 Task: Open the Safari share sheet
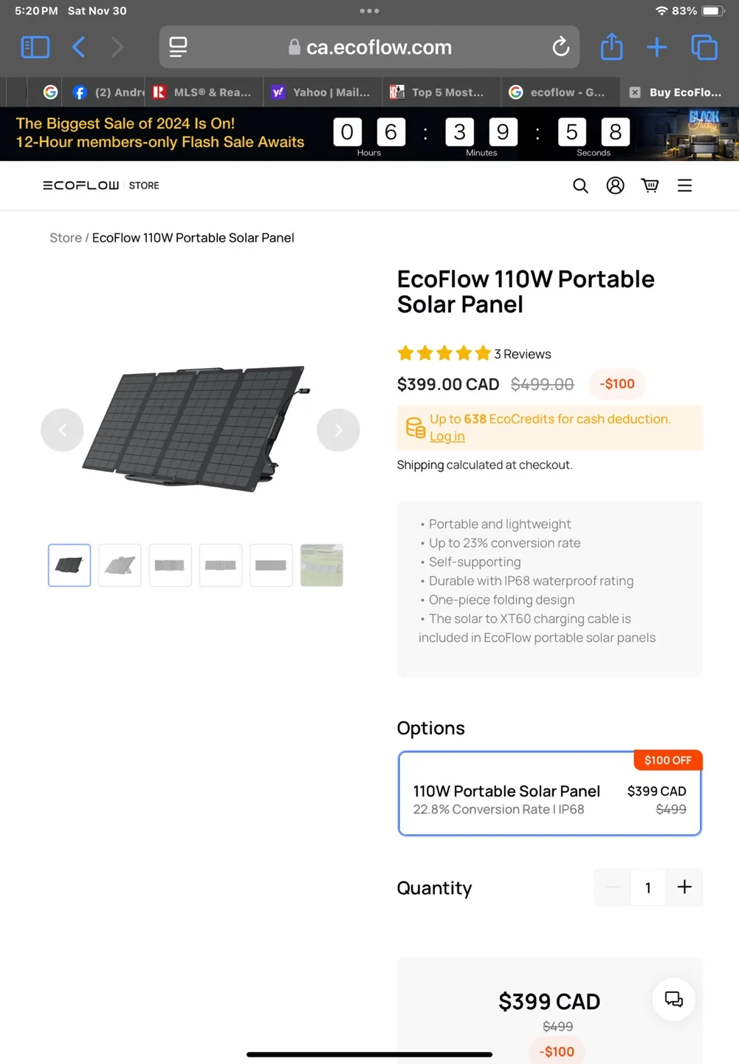click(611, 47)
